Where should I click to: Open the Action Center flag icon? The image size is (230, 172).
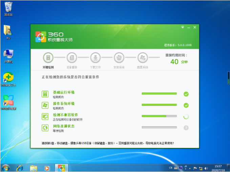[195, 168]
